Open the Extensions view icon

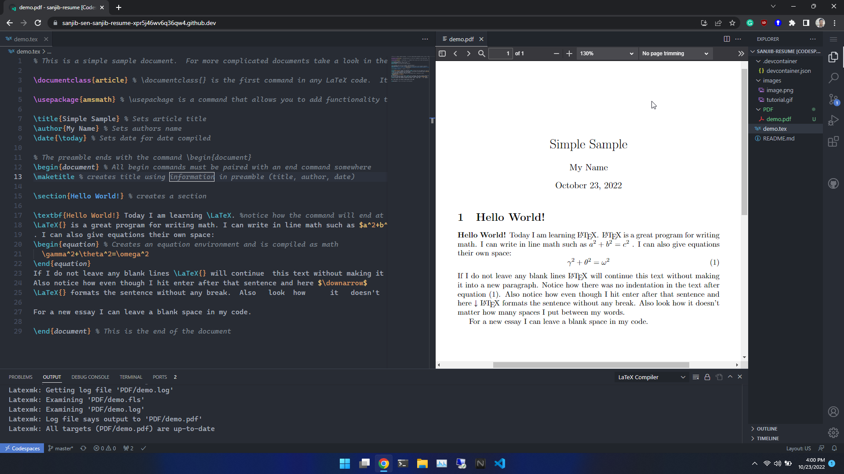(833, 141)
